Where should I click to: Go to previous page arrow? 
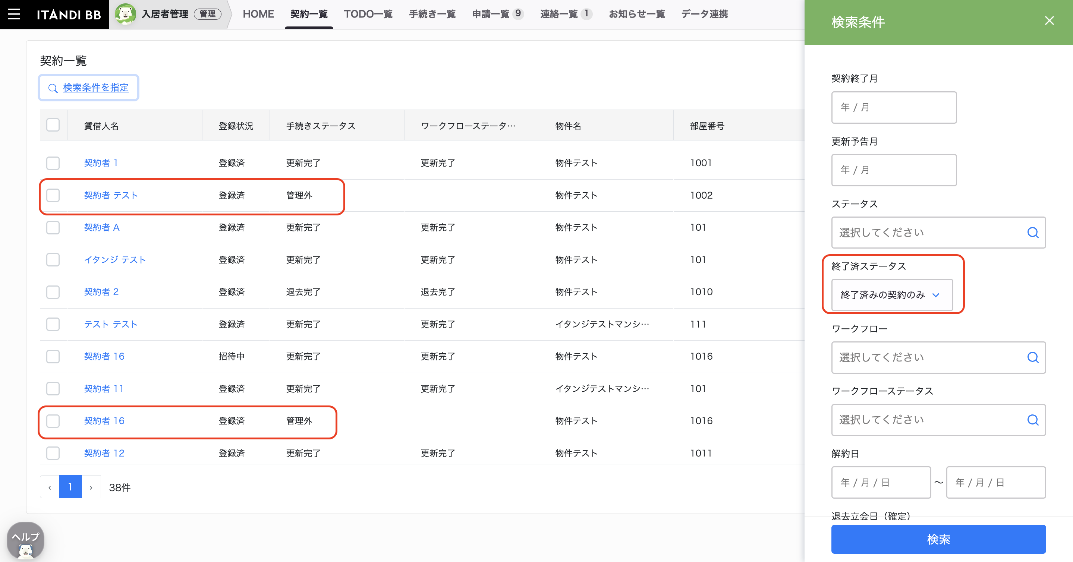[50, 487]
